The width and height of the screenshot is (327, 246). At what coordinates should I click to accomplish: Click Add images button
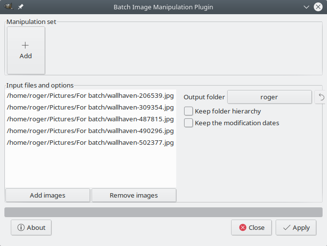coord(47,195)
